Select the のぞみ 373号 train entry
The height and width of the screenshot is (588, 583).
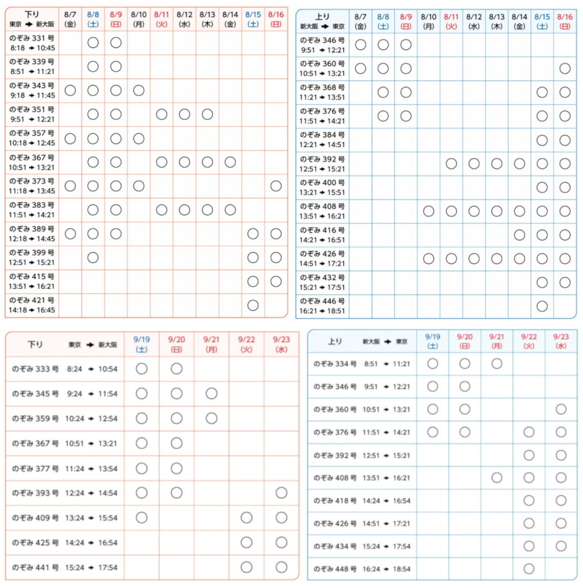(32, 186)
